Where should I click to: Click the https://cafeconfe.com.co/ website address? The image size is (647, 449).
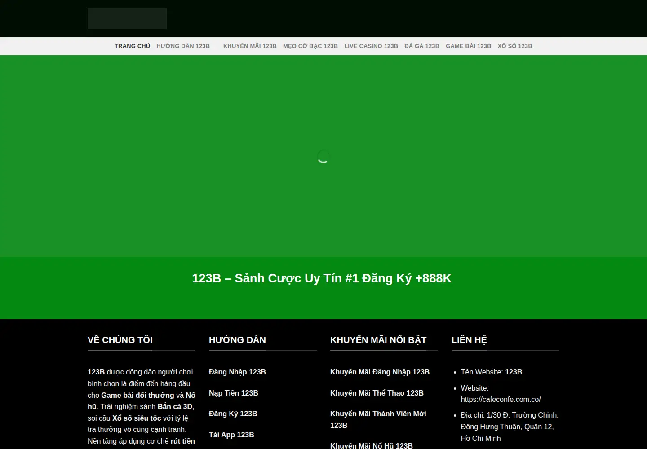pos(501,399)
